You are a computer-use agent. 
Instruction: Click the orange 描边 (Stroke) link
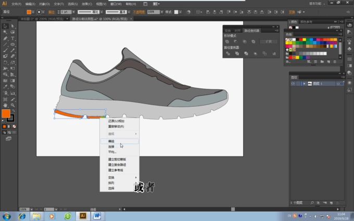52,12
